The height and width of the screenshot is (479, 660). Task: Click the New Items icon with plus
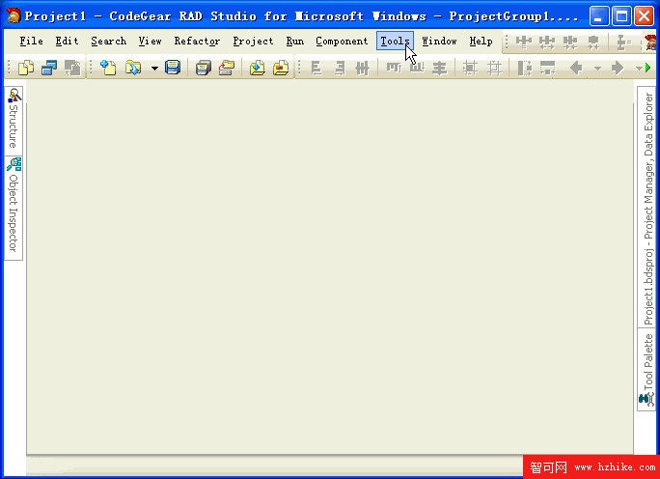click(108, 68)
